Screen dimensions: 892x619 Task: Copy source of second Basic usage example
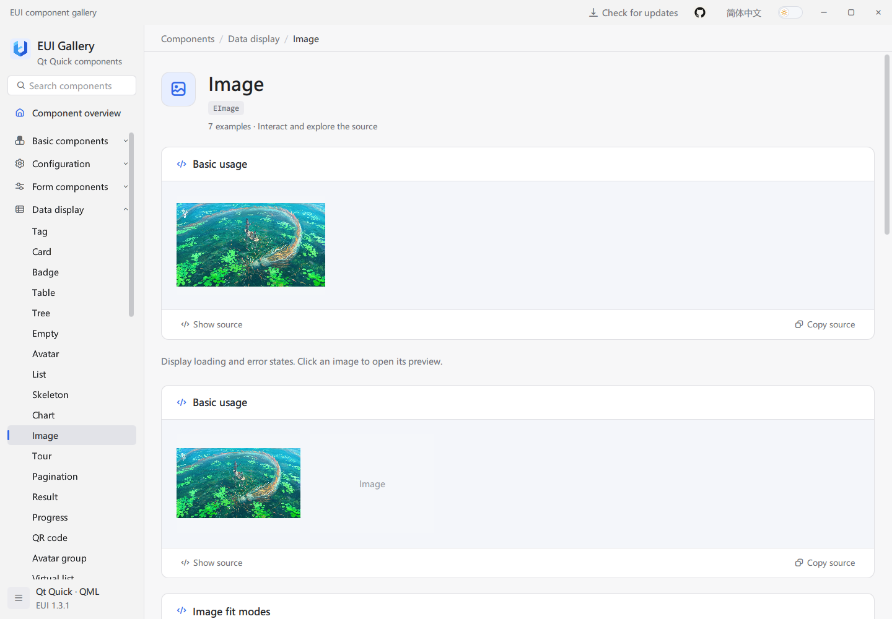[825, 563]
